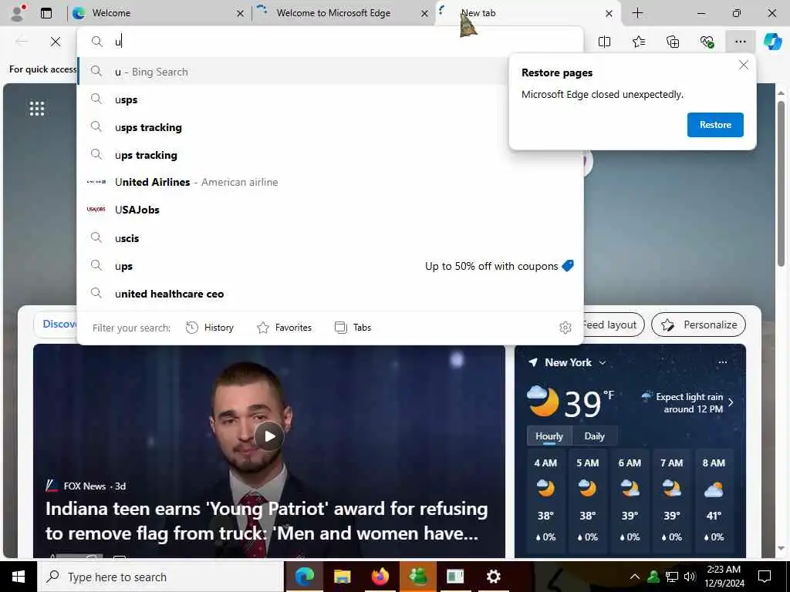Open the Indiana teen headline article
The width and height of the screenshot is (790, 592).
pyautogui.click(x=266, y=521)
